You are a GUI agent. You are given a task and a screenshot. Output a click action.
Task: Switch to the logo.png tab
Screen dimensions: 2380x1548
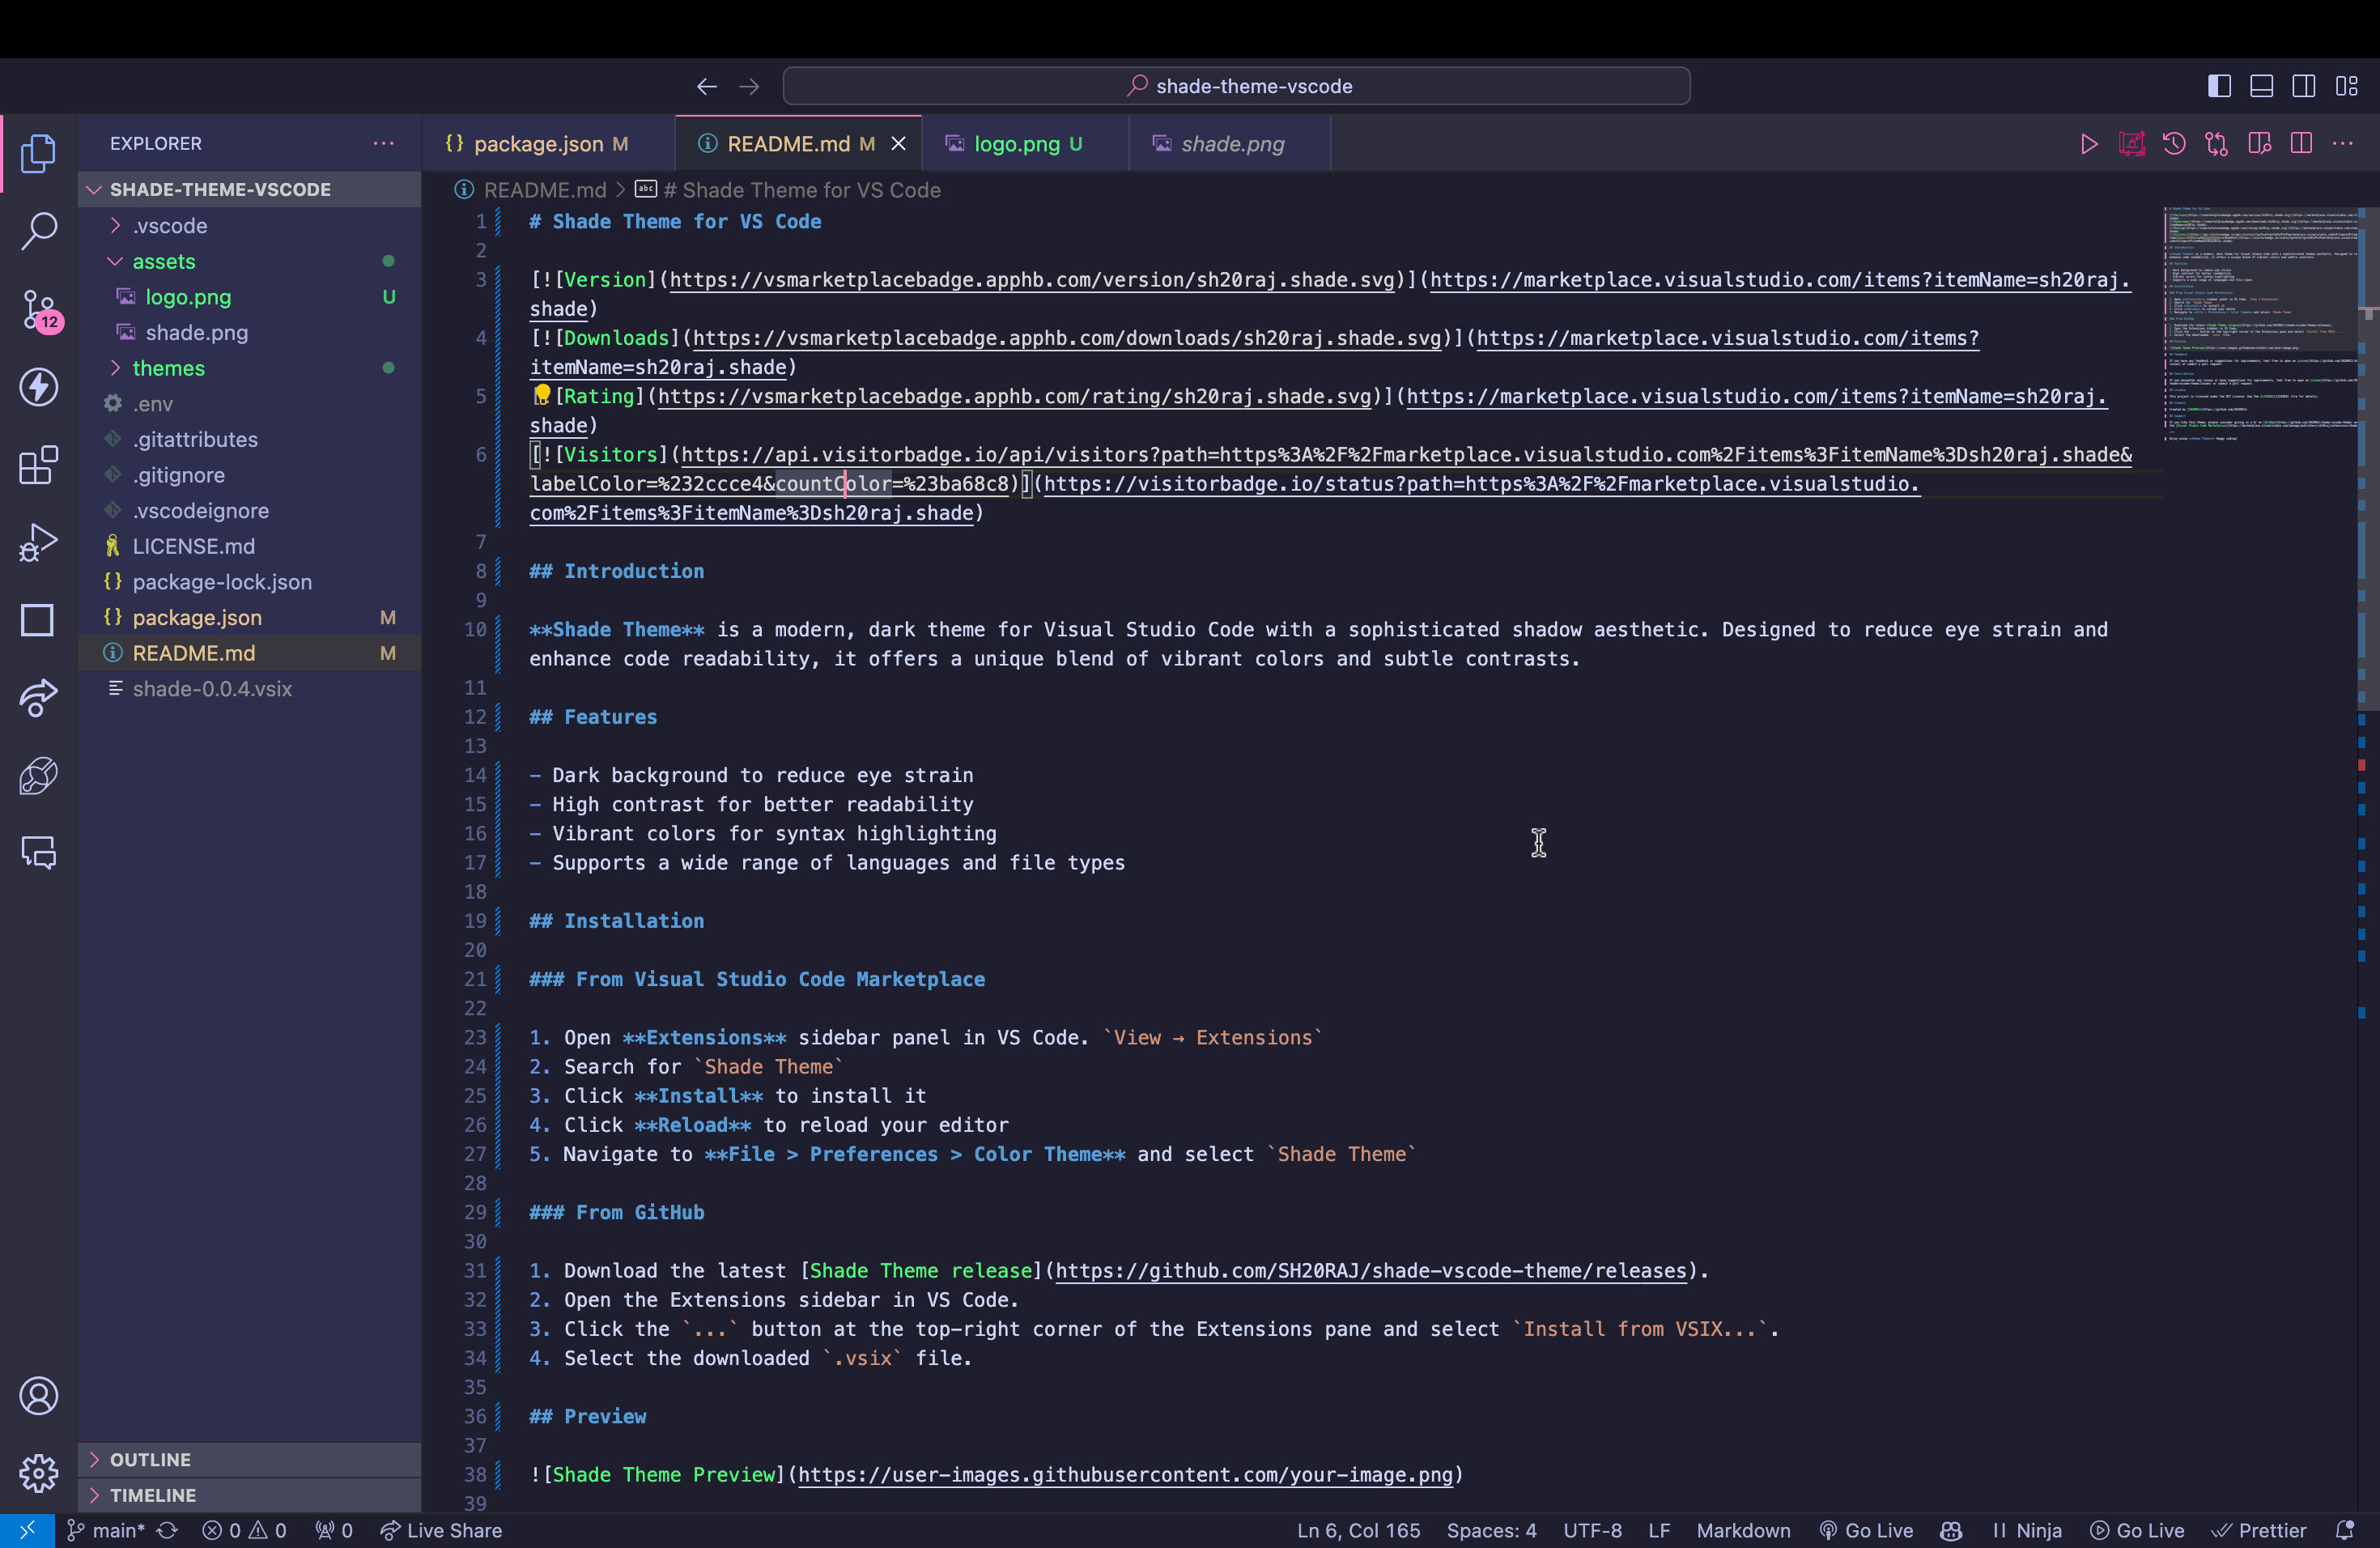[x=1016, y=144]
